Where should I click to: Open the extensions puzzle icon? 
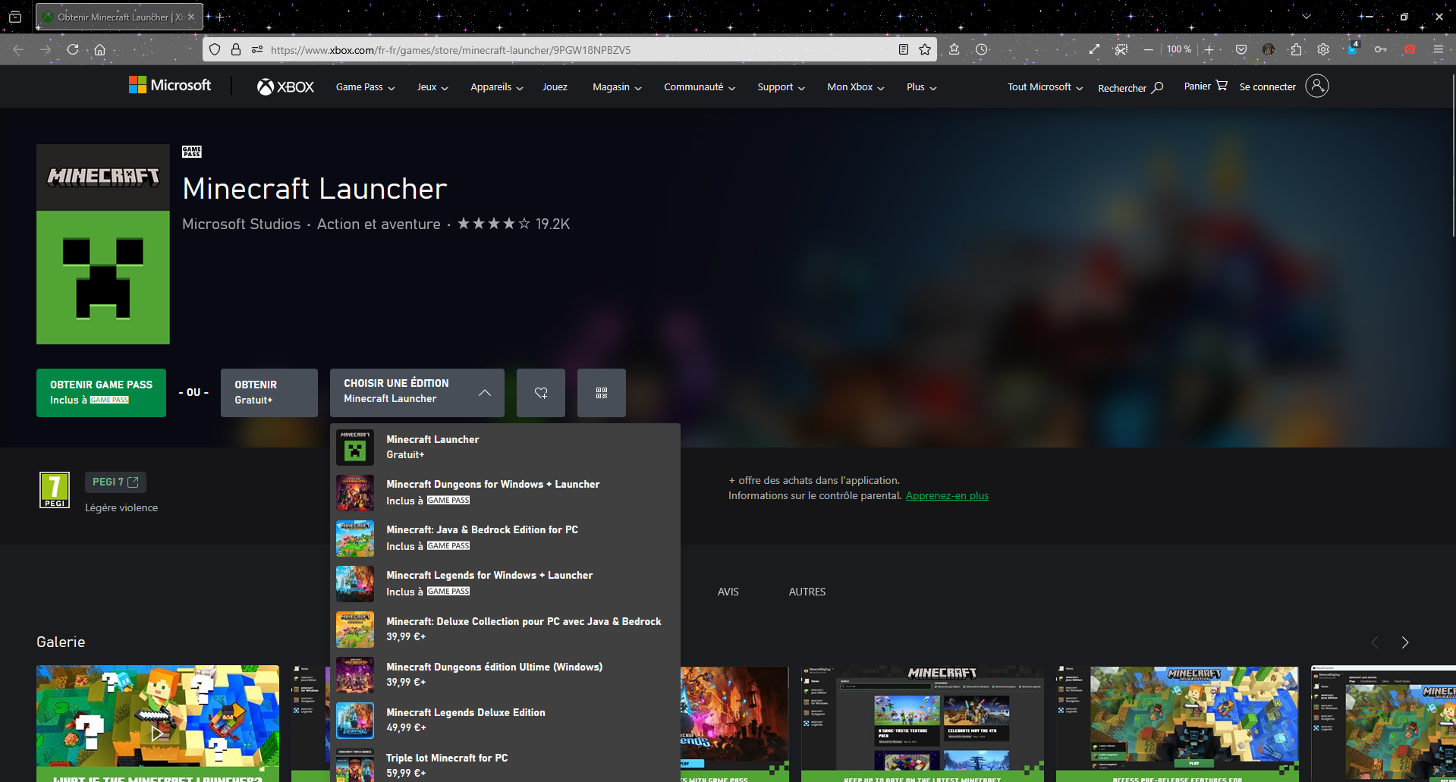click(x=1296, y=49)
